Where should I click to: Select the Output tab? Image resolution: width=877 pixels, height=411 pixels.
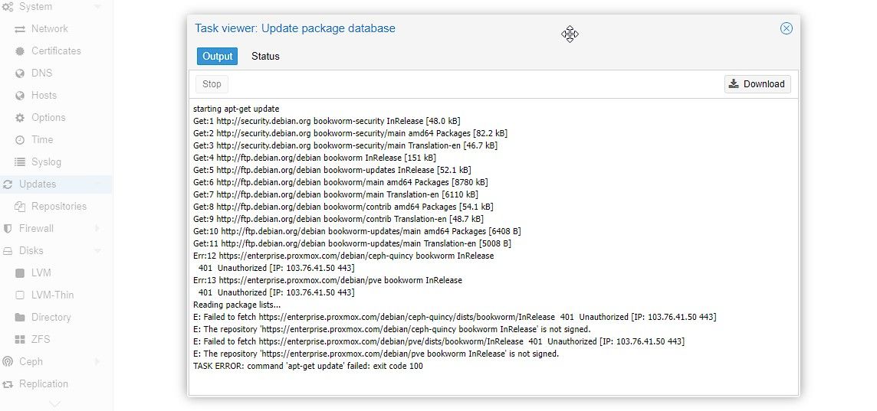coord(217,57)
